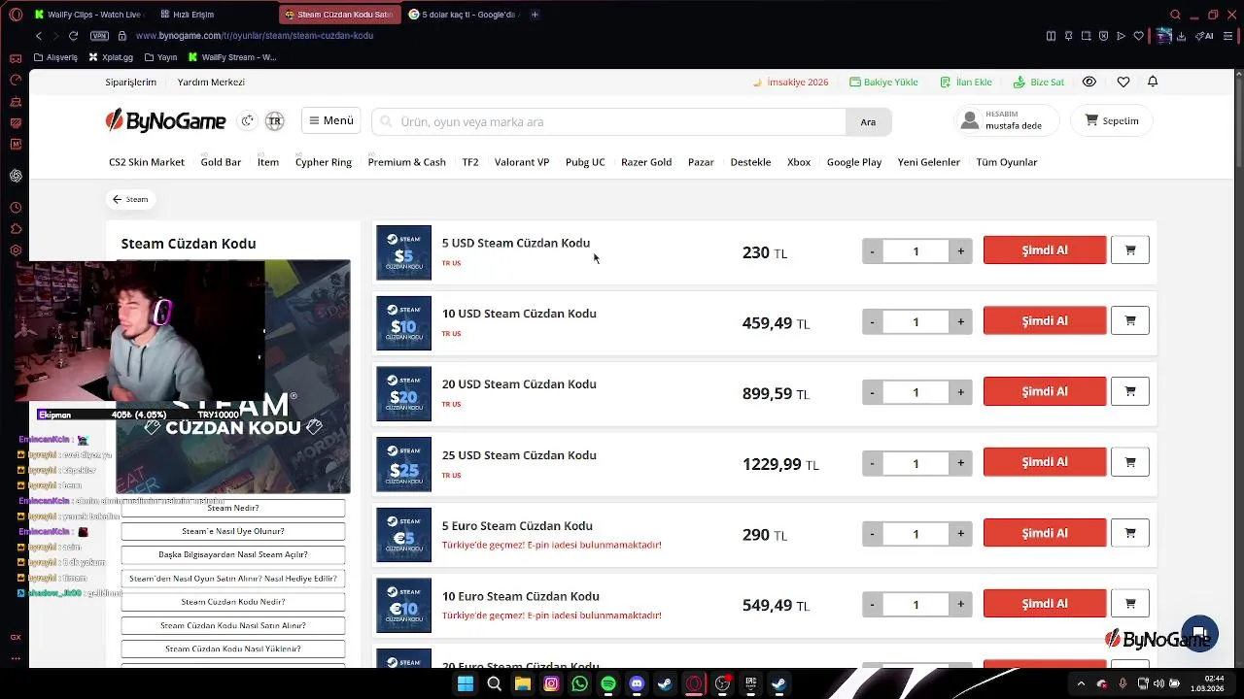Viewport: 1244px width, 699px height.
Task: Open the Windows Start menu
Action: 466,684
